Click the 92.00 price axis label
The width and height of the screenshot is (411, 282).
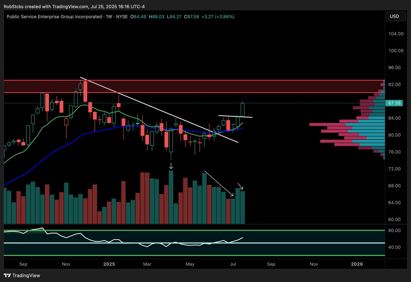click(395, 84)
